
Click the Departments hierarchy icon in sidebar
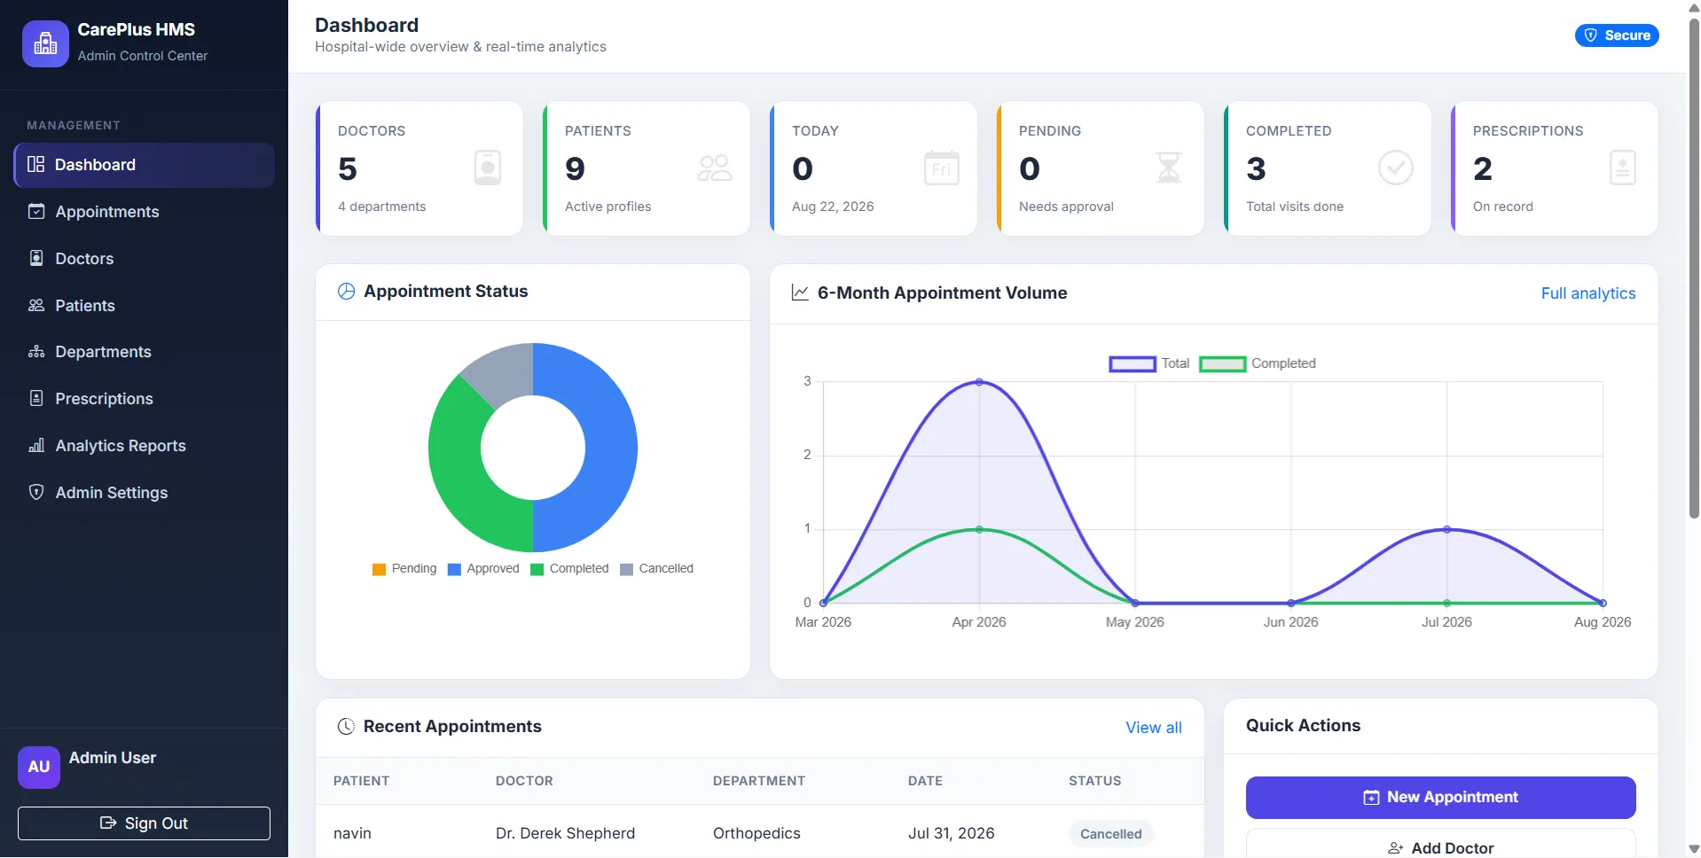pyautogui.click(x=36, y=352)
